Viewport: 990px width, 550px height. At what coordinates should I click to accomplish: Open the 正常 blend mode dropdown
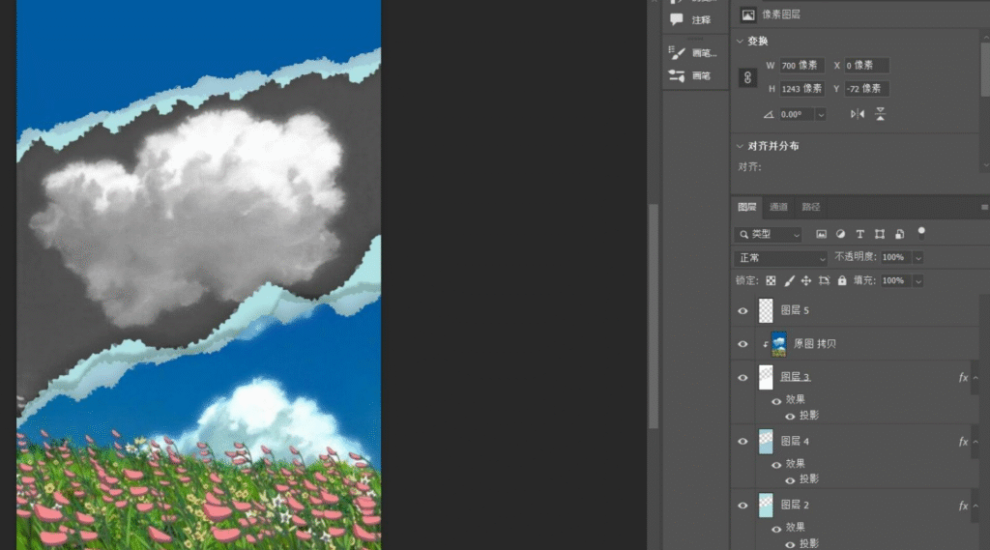780,258
